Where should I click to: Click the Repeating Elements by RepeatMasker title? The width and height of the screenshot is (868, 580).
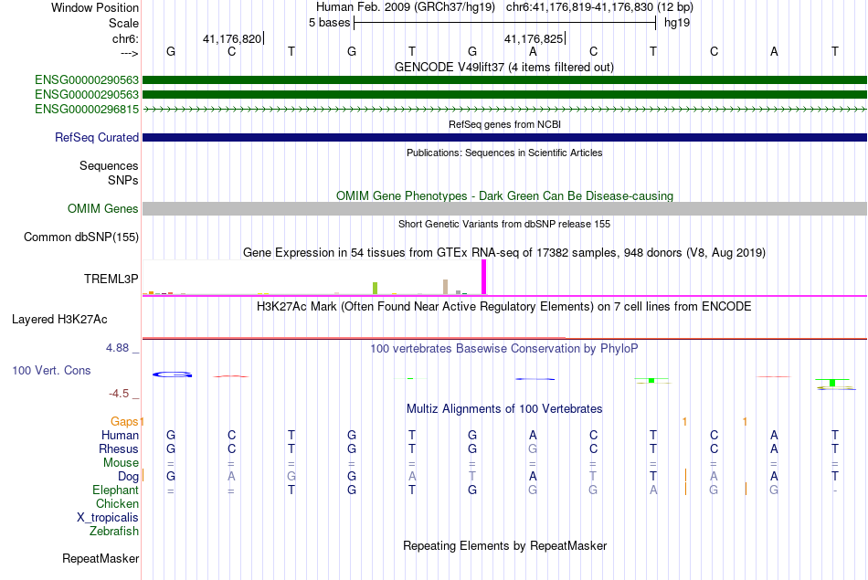click(504, 545)
